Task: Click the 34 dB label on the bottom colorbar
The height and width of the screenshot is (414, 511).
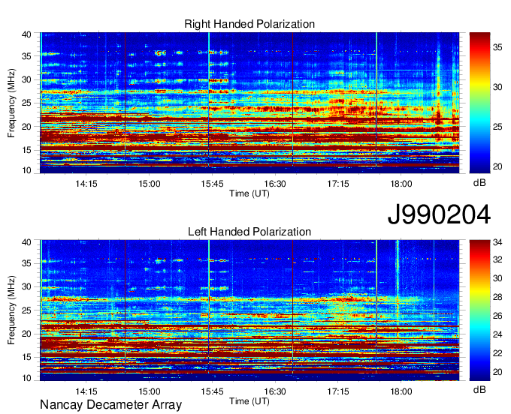Action: click(x=497, y=242)
